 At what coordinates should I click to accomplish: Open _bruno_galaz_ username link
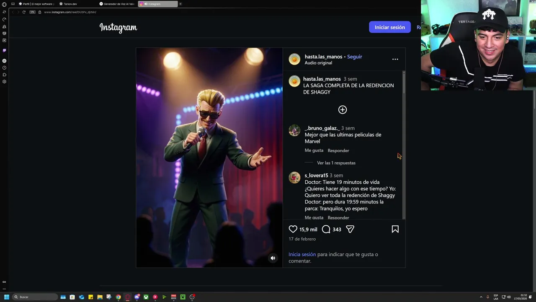pyautogui.click(x=322, y=128)
